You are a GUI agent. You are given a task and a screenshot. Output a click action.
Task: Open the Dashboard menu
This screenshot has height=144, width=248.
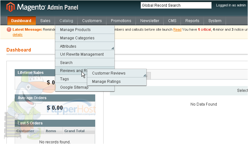(21, 21)
